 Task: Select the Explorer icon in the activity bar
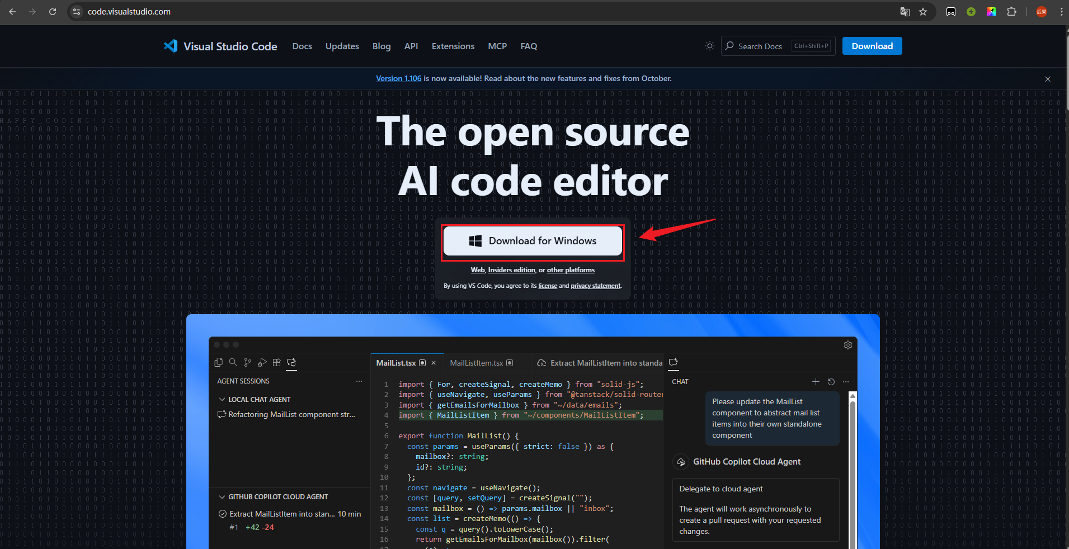pyautogui.click(x=219, y=362)
